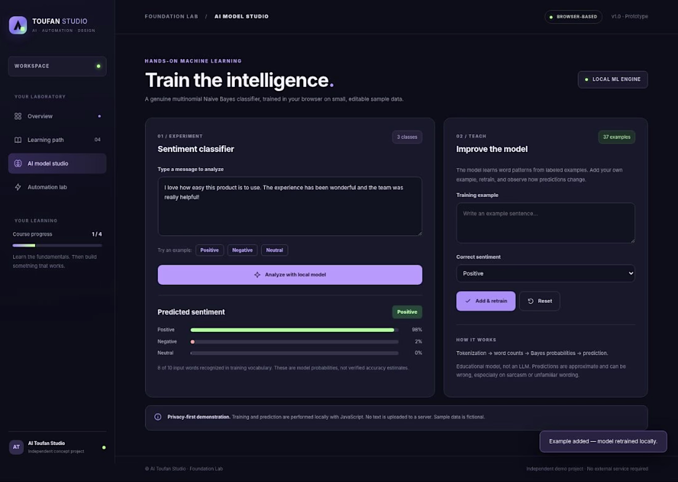Select the Learning path book icon

pyautogui.click(x=18, y=140)
